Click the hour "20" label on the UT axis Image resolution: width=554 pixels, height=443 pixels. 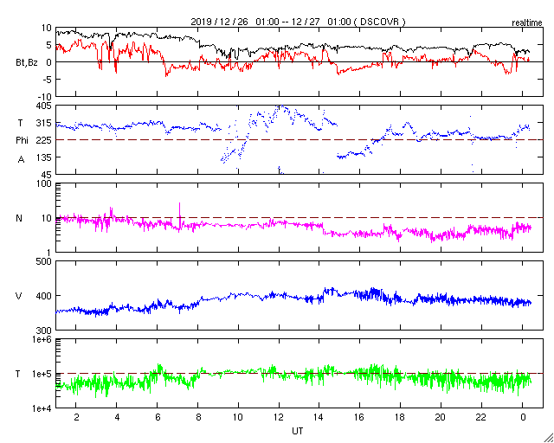point(441,417)
